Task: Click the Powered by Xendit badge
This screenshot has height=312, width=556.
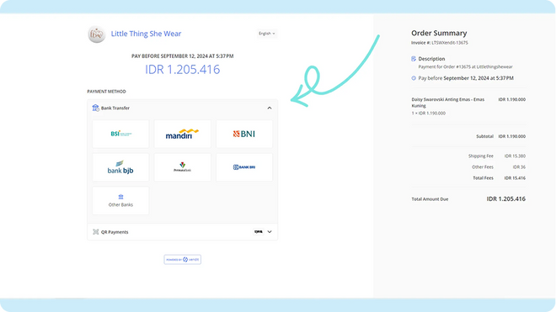Action: point(182,260)
